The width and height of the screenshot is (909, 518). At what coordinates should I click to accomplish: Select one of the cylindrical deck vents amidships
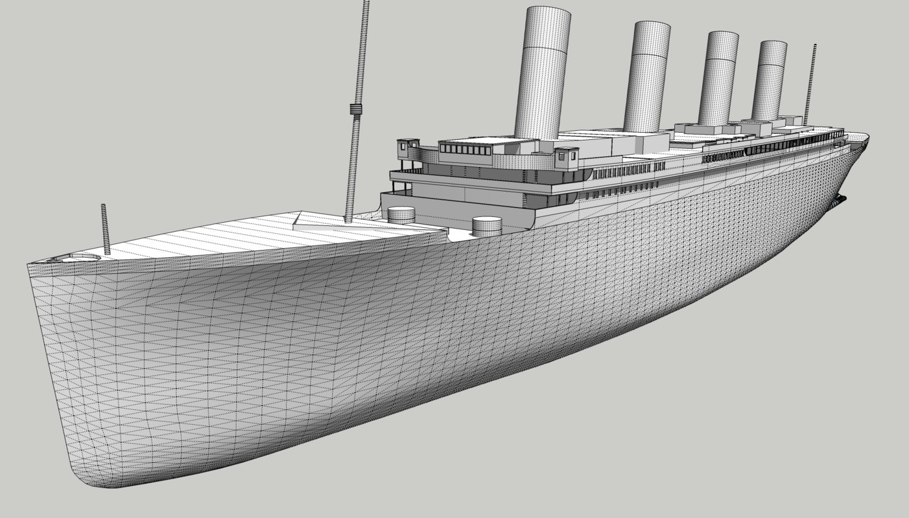pos(485,225)
